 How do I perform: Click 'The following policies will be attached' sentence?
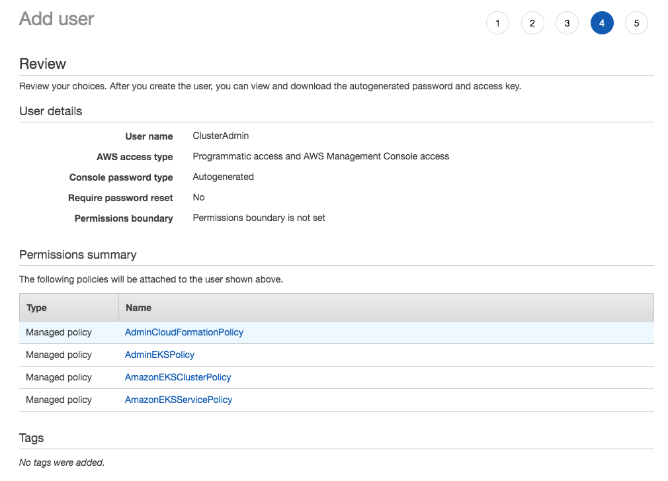pyautogui.click(x=151, y=279)
